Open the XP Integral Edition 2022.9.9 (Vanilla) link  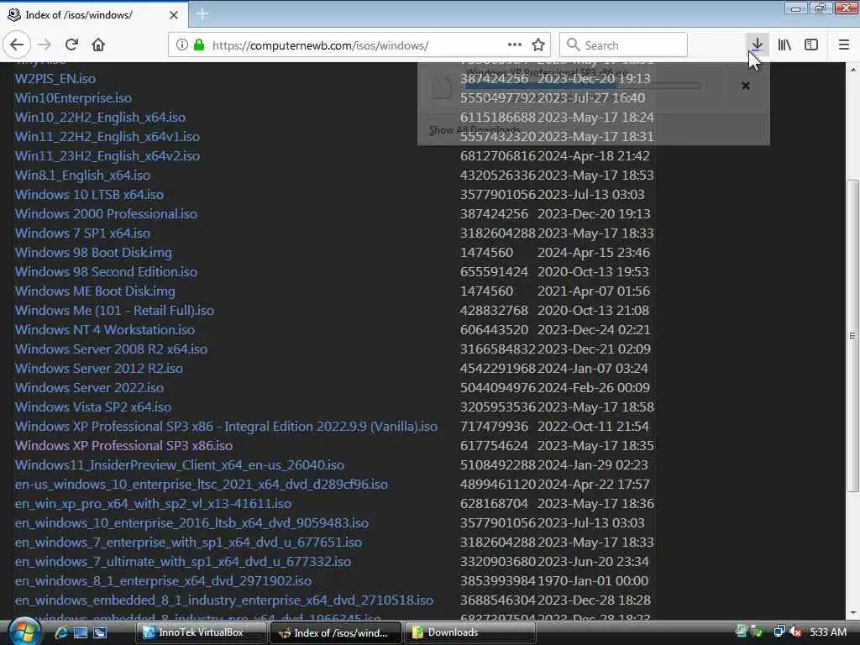point(226,426)
